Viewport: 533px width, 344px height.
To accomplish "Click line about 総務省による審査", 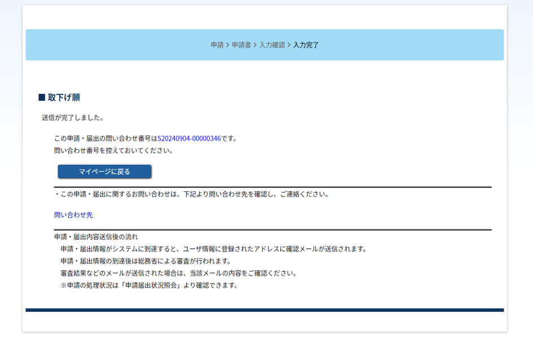I will pos(146,261).
